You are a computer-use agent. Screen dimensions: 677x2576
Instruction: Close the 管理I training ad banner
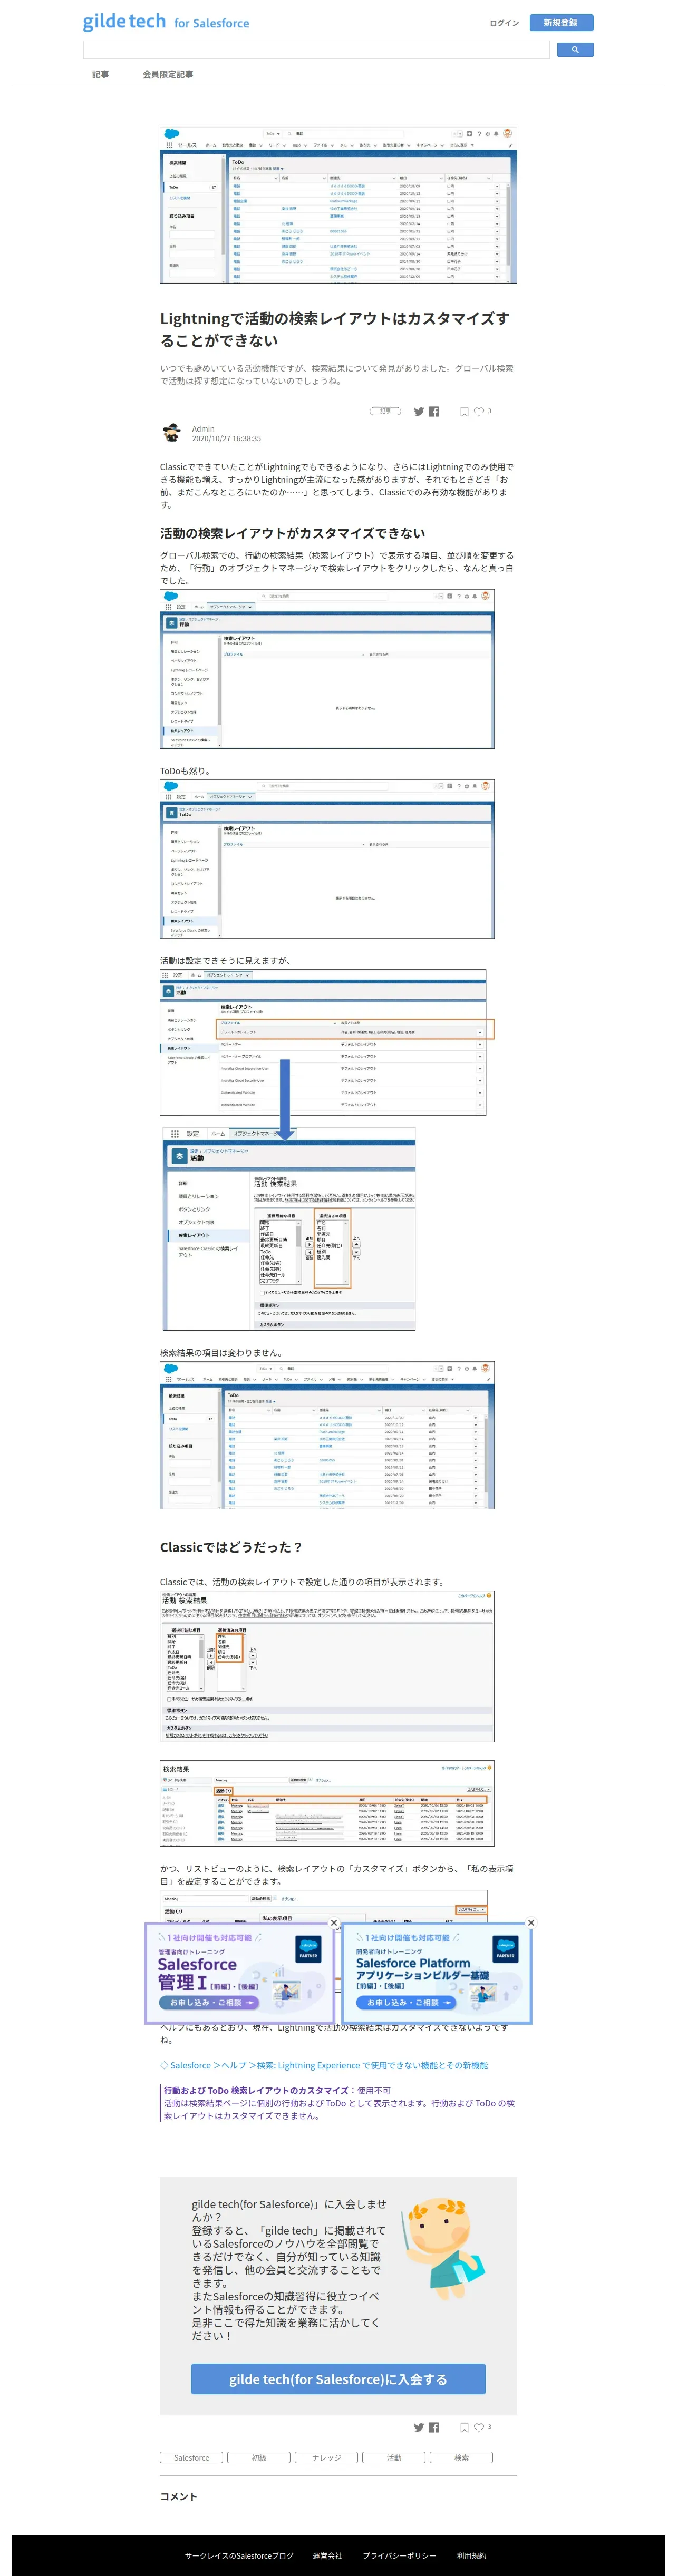334,1922
